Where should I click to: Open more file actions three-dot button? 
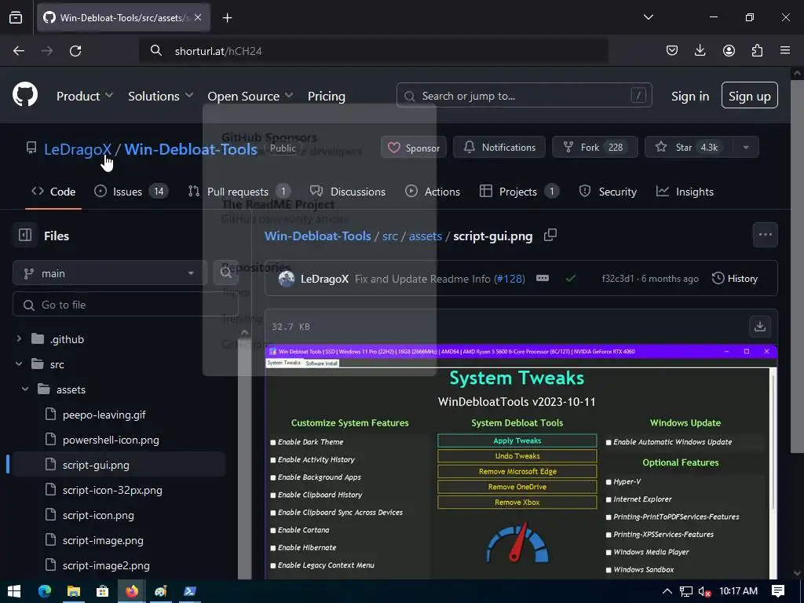(x=765, y=235)
